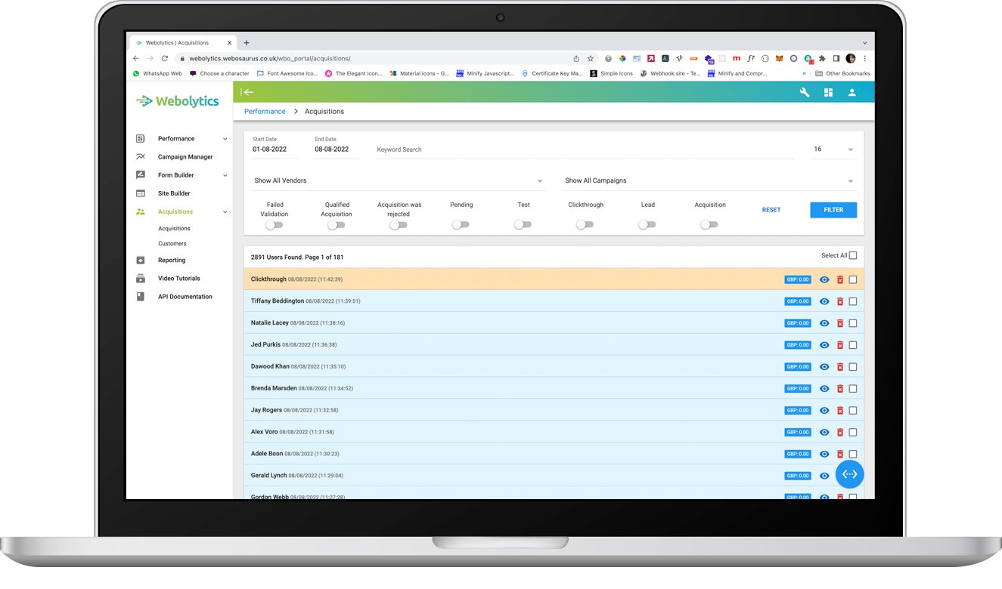
Task: Click the blue FILTER button
Action: 833,210
